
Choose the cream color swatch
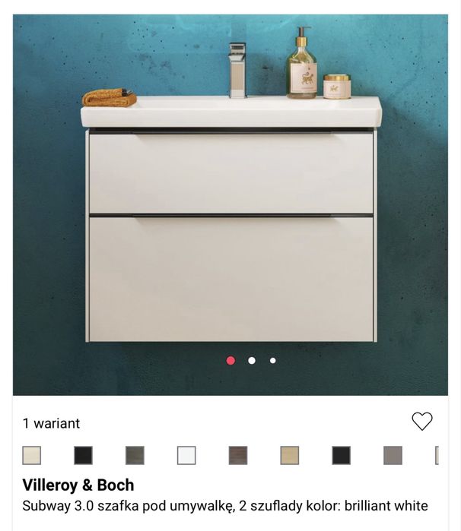pyautogui.click(x=32, y=455)
